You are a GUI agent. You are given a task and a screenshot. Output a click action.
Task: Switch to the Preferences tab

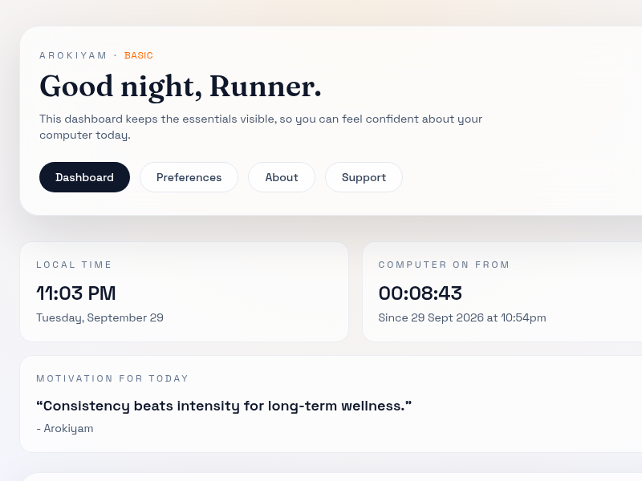point(189,177)
